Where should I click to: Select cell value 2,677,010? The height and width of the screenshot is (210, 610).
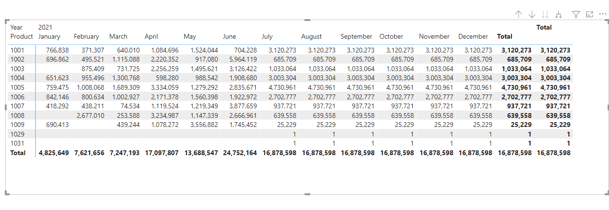tap(90, 115)
